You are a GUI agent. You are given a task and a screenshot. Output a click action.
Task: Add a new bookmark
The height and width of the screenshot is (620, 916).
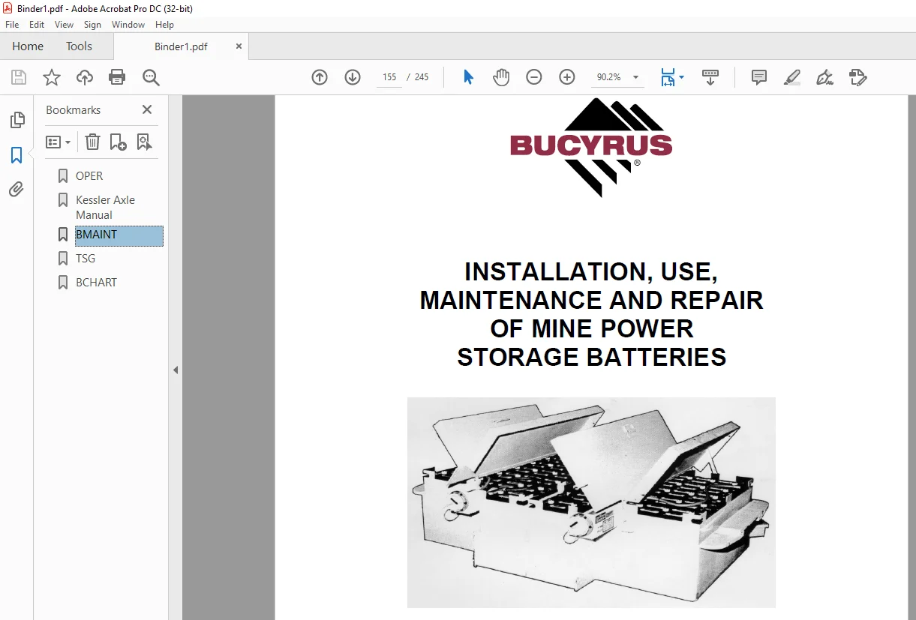118,142
